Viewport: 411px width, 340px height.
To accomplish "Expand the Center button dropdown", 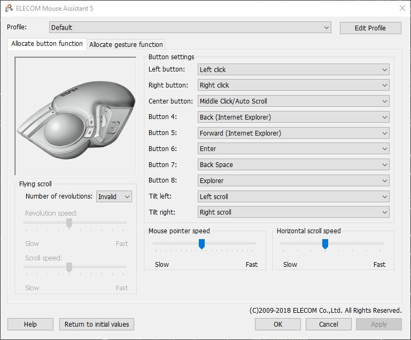I will tap(293, 101).
